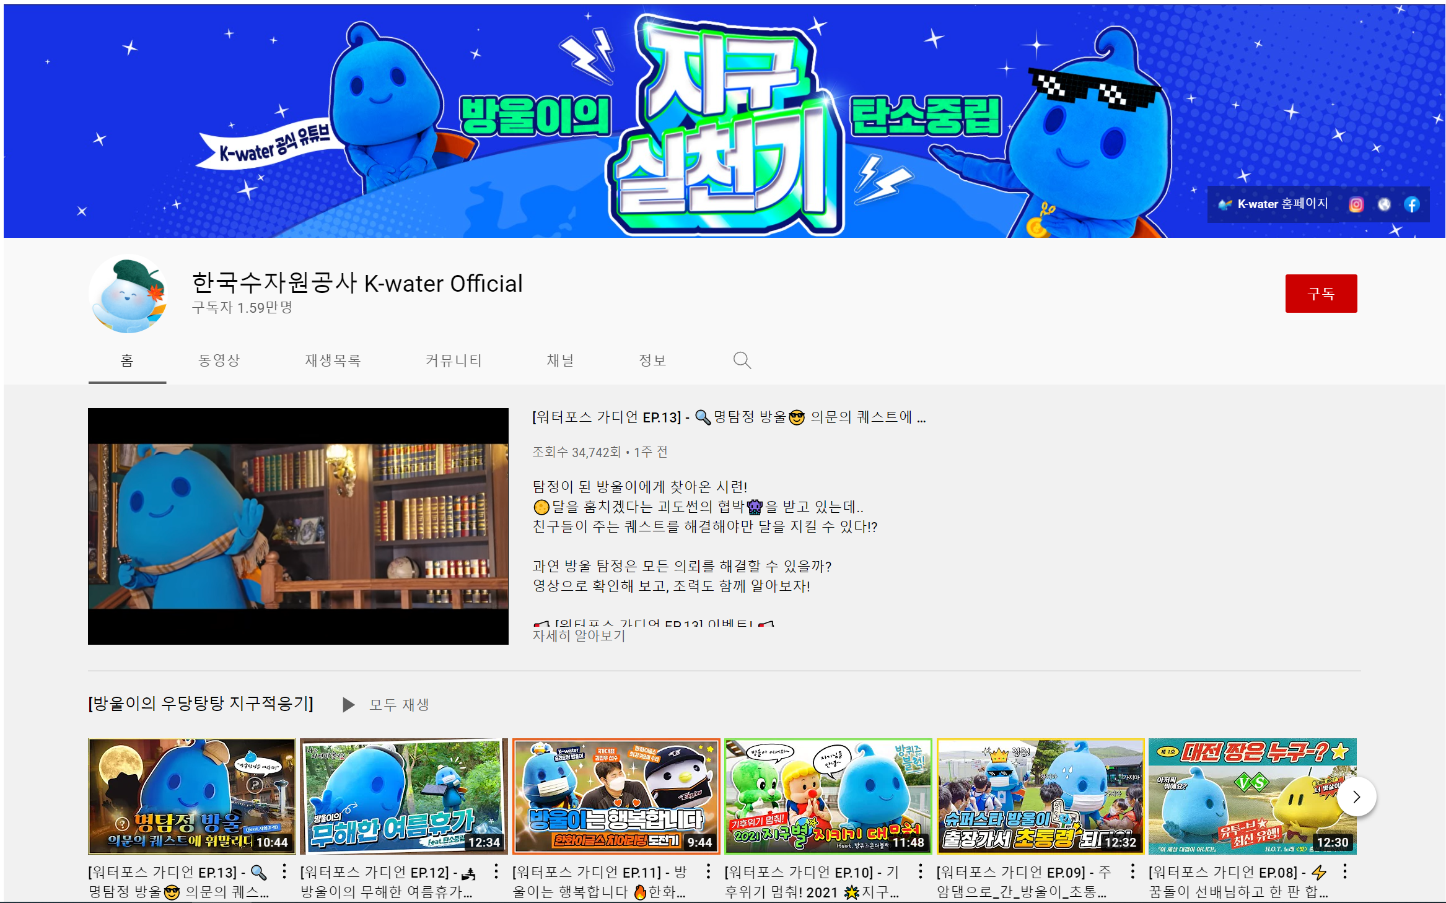Open the featured video title 워터포스 가디언 EP.13
Viewport: 1446px width, 903px height.
tap(729, 417)
